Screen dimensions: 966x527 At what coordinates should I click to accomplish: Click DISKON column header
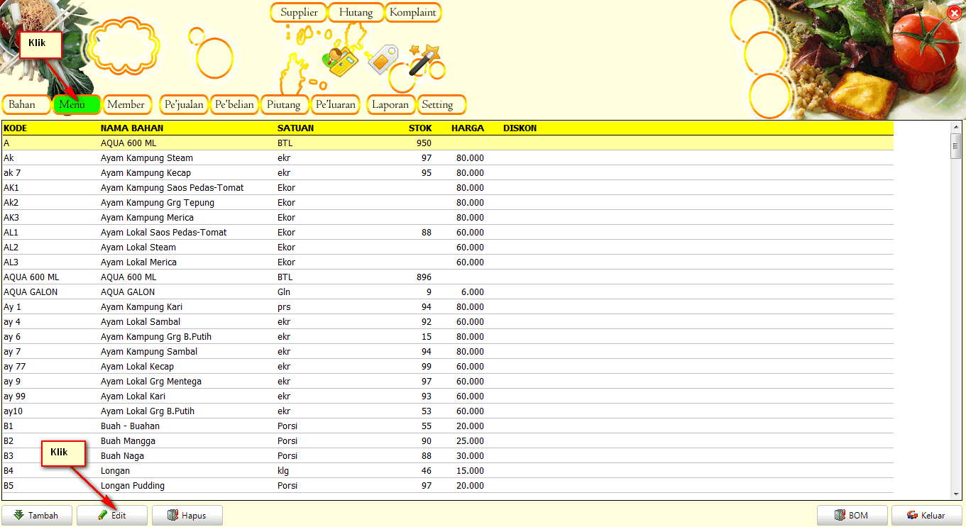tap(520, 128)
